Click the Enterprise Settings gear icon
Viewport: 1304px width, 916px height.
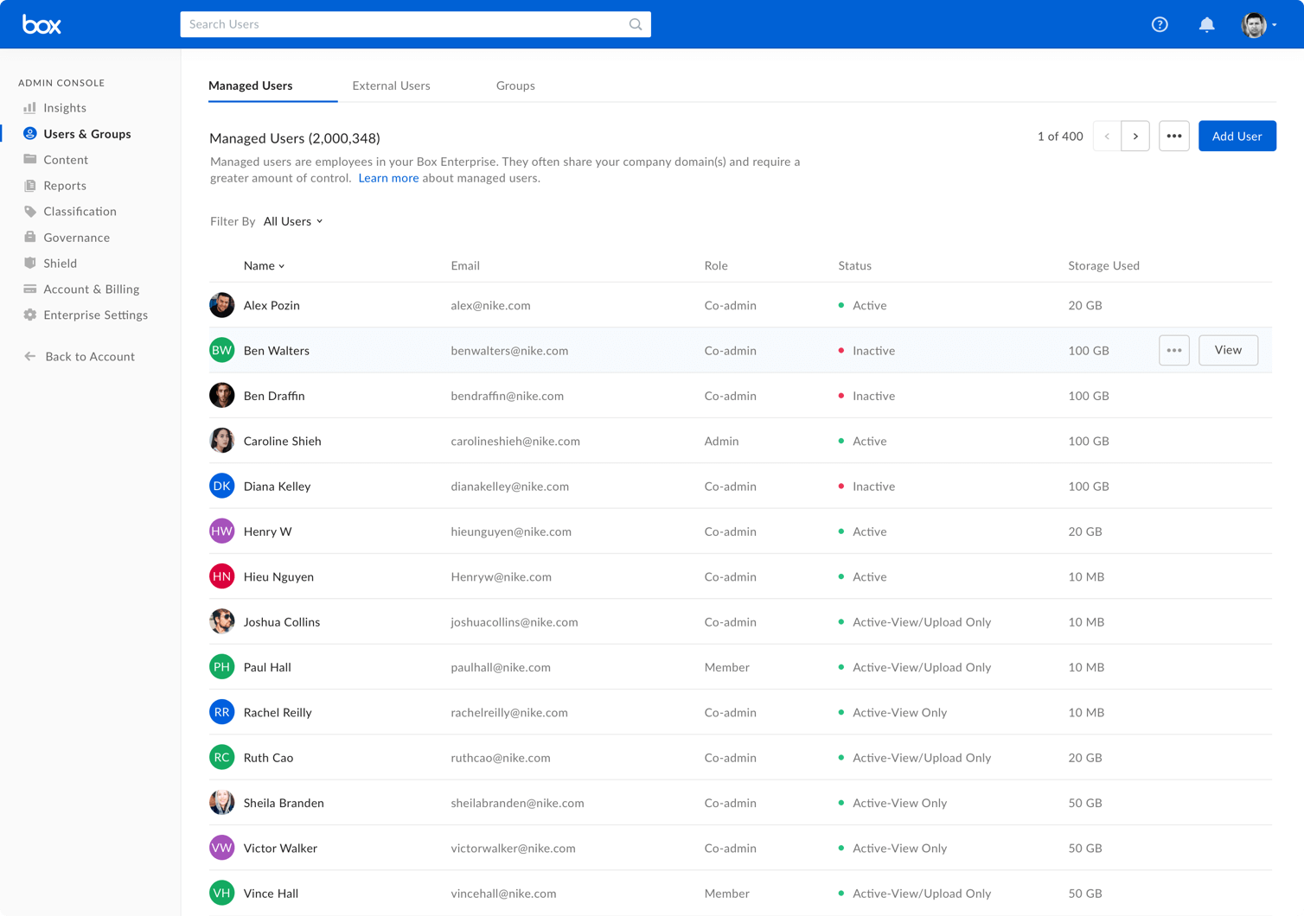click(30, 315)
